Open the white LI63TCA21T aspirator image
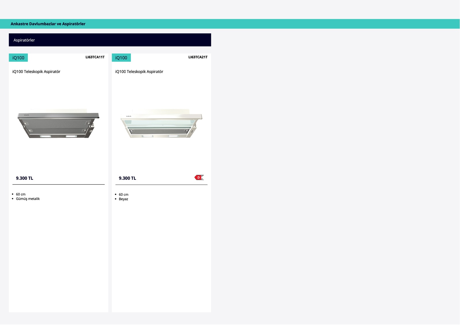Screen dimensions: 460x325 [x=161, y=124]
